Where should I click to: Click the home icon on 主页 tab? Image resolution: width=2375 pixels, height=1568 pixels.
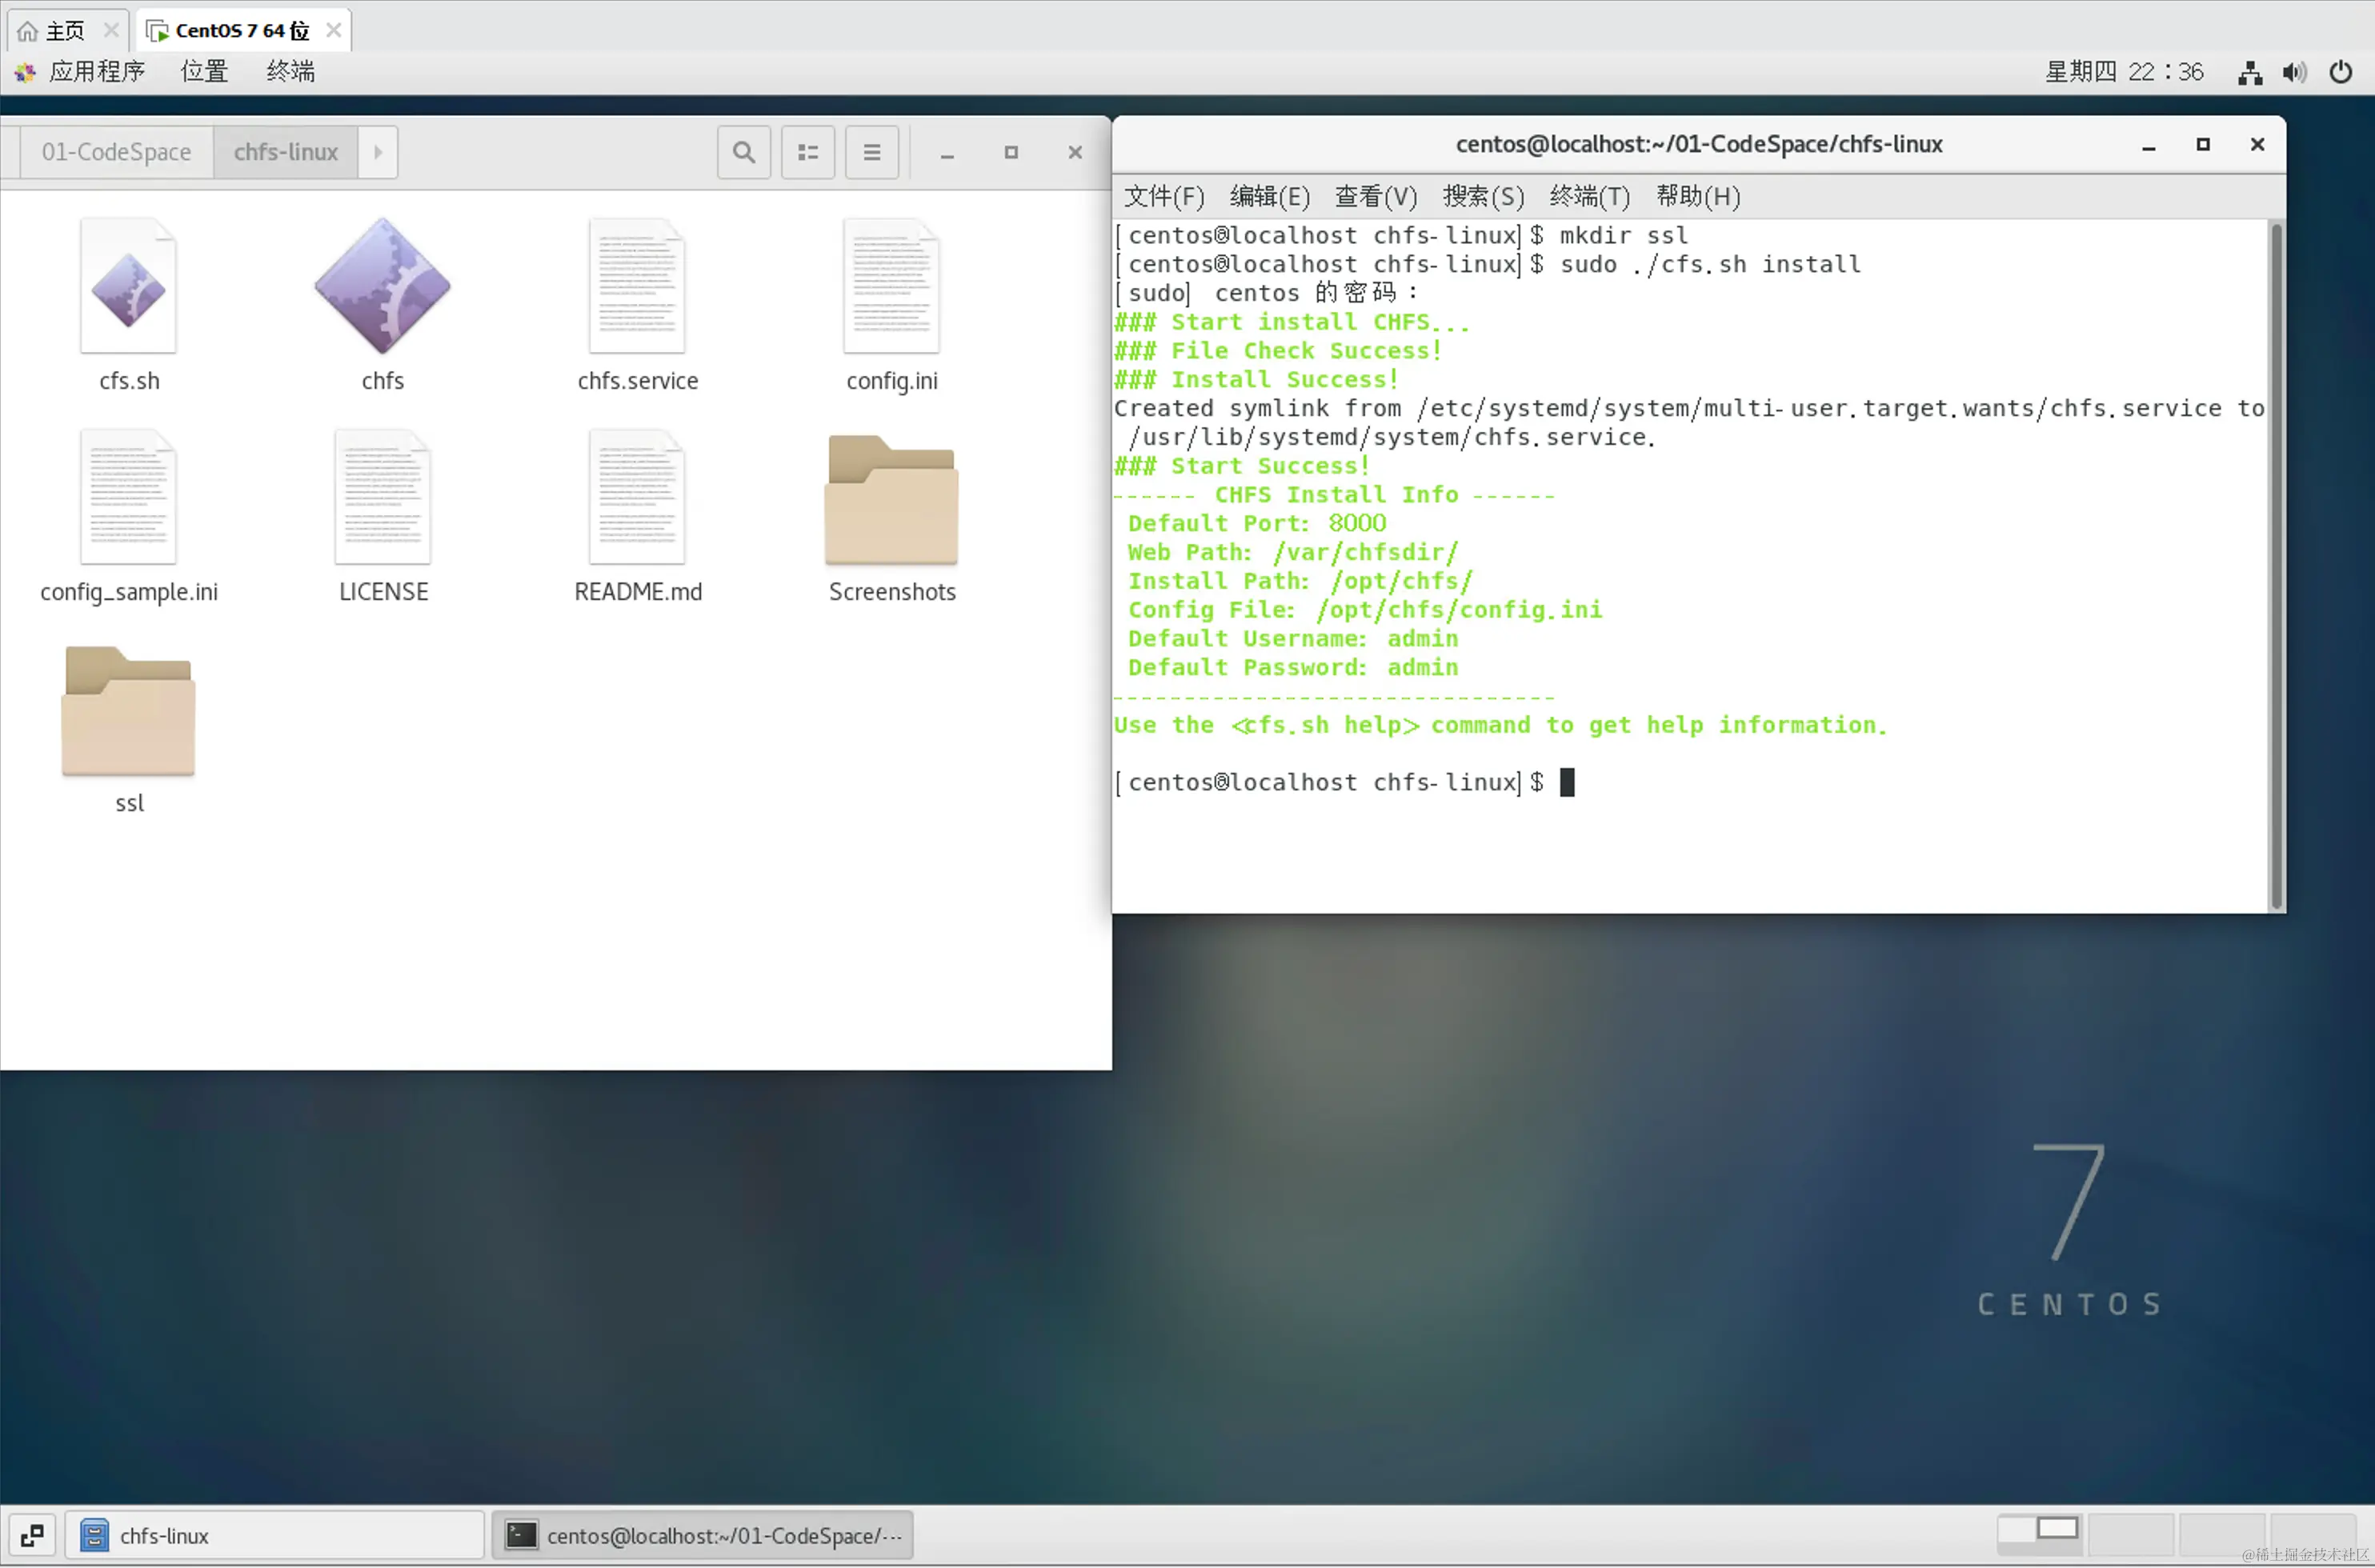pyautogui.click(x=28, y=31)
